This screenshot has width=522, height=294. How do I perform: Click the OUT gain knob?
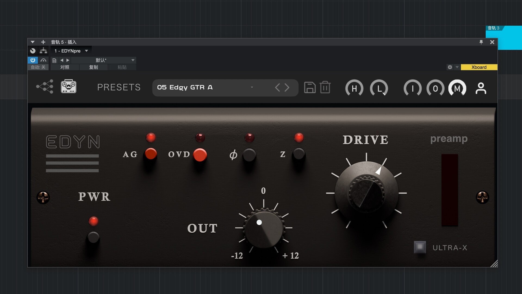tap(263, 228)
